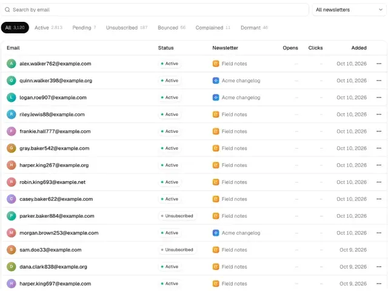The height and width of the screenshot is (291, 388).
Task: Click Acme changelog icon in morgan.brown253 row
Action: click(x=216, y=233)
